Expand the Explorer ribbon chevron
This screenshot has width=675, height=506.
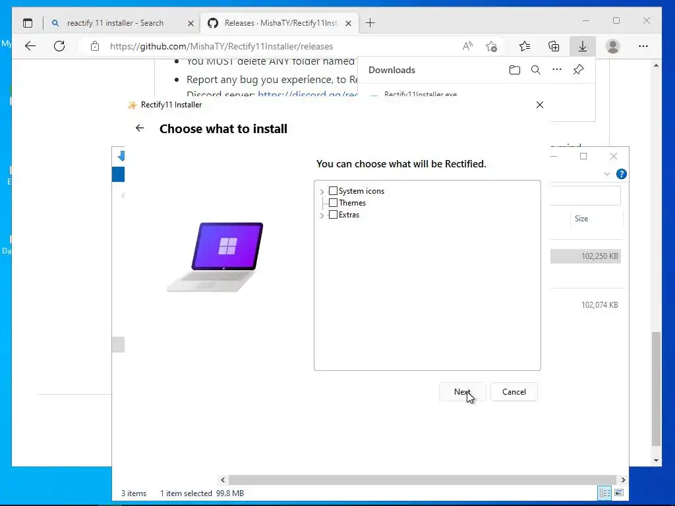coord(606,174)
